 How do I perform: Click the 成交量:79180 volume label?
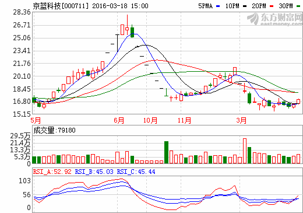[x=54, y=130]
